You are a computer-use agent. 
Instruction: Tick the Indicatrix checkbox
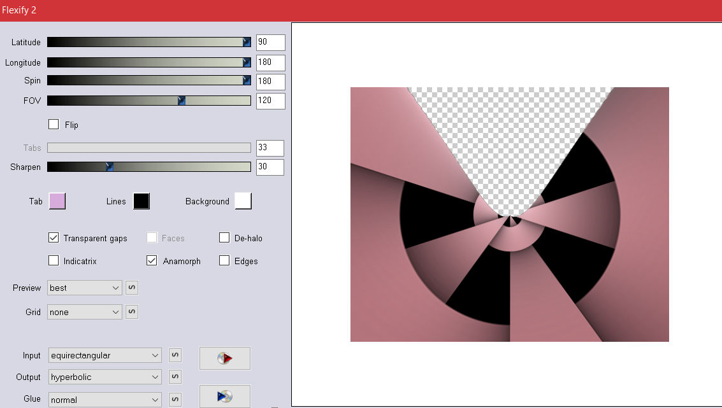click(x=54, y=261)
